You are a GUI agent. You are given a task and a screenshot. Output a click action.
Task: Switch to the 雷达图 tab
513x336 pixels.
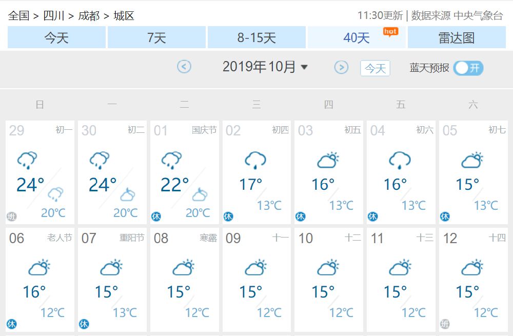(x=456, y=37)
